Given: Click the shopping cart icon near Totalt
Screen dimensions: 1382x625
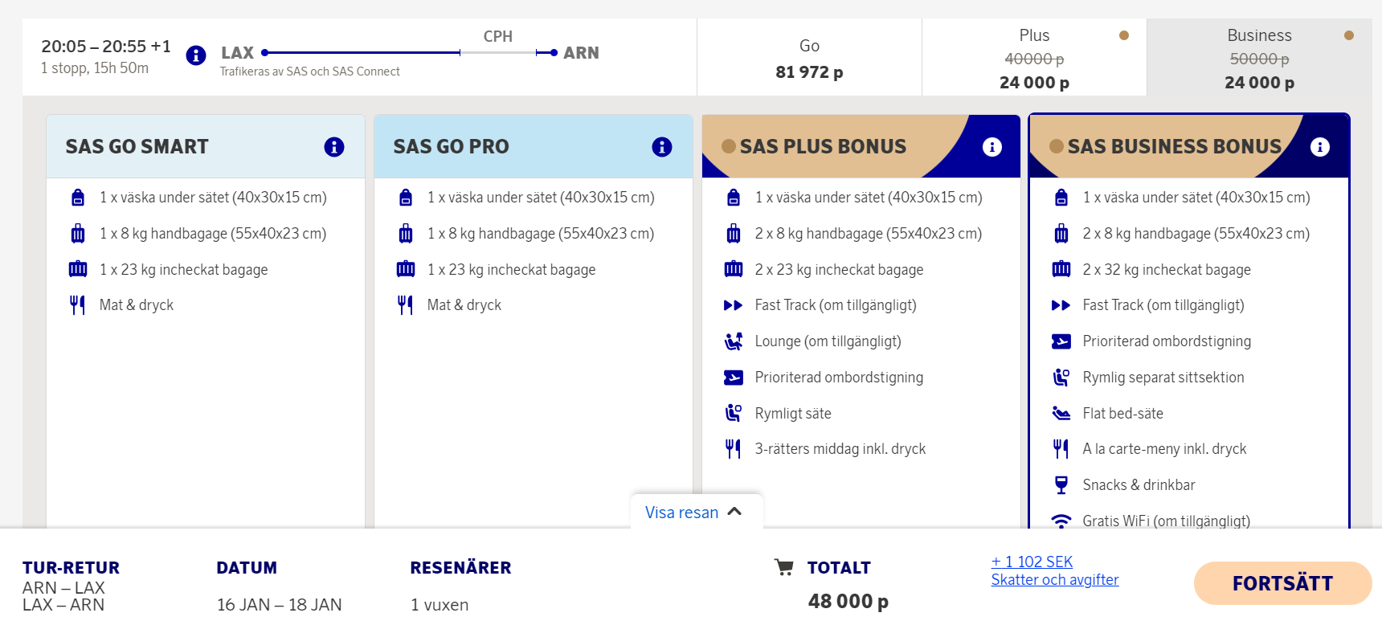Looking at the screenshot, I should pyautogui.click(x=783, y=567).
